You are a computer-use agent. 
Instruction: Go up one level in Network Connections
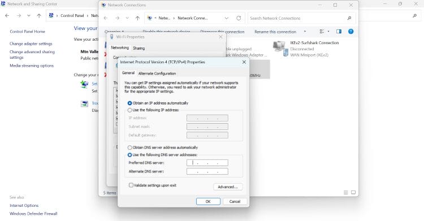tap(137, 18)
